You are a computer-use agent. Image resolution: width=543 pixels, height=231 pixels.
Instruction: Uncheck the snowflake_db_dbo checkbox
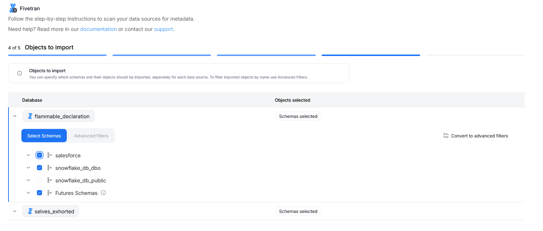point(39,168)
